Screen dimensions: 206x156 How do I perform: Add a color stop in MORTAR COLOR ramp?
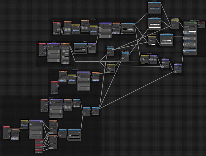[149, 23]
